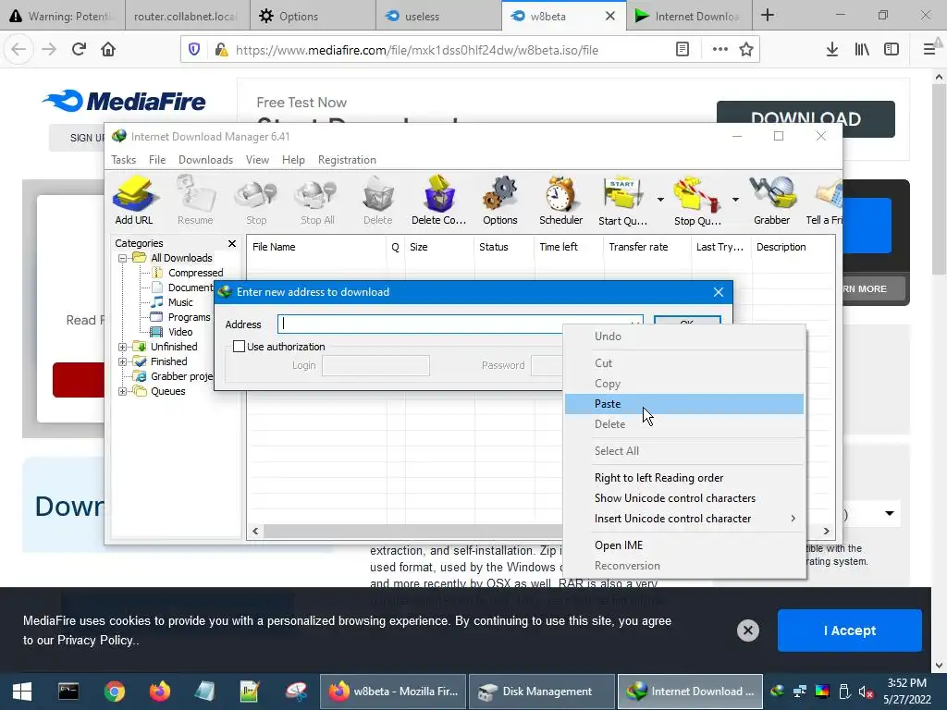This screenshot has height=710, width=947.
Task: Open page actions three-dots icon
Action: coord(719,50)
